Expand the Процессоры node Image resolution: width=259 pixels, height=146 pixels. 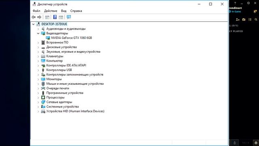click(x=38, y=98)
